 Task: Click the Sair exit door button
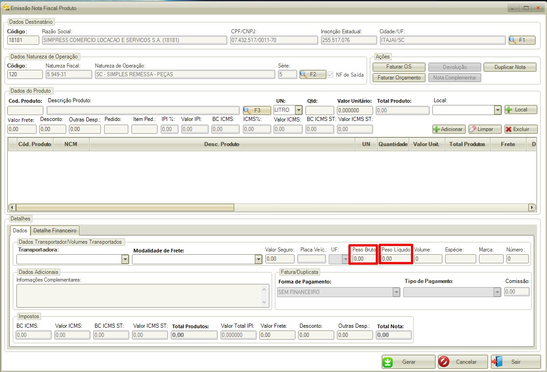point(515,362)
